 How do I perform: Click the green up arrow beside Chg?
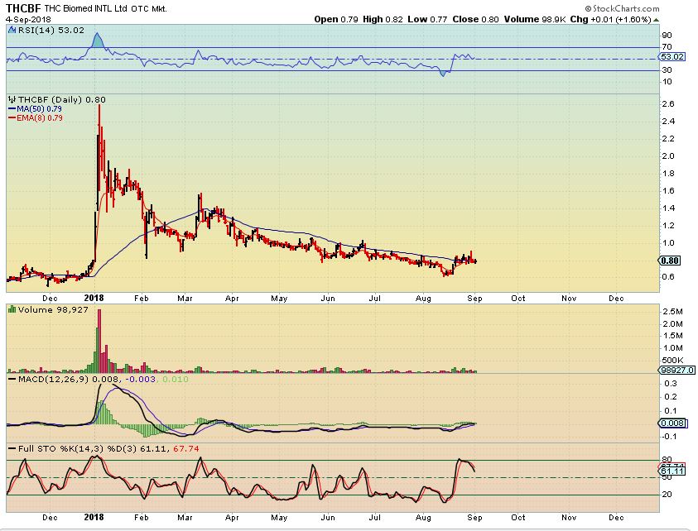point(657,20)
